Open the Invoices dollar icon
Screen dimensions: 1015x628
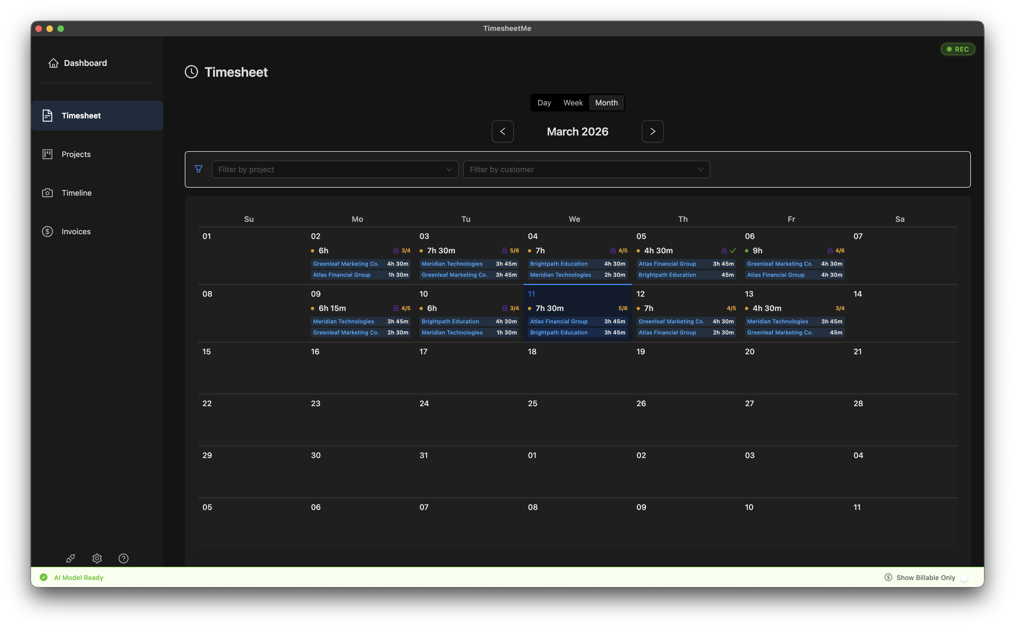click(x=47, y=231)
